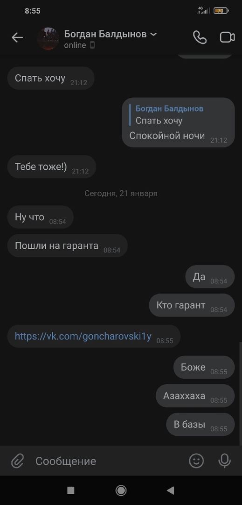Tap the Android home circle button
242x505 pixels.
[x=121, y=490]
